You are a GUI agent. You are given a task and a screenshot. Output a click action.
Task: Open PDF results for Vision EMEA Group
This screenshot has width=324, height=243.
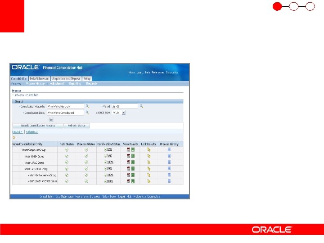pos(128,156)
